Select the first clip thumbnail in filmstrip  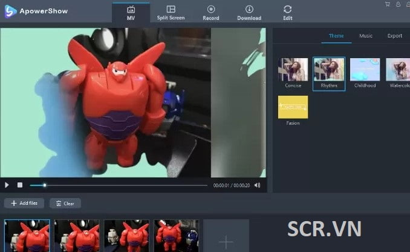27,236
